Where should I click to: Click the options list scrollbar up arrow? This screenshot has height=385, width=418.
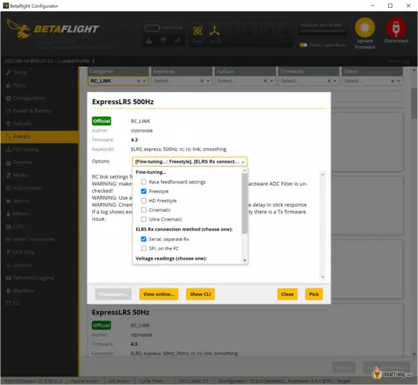244,170
